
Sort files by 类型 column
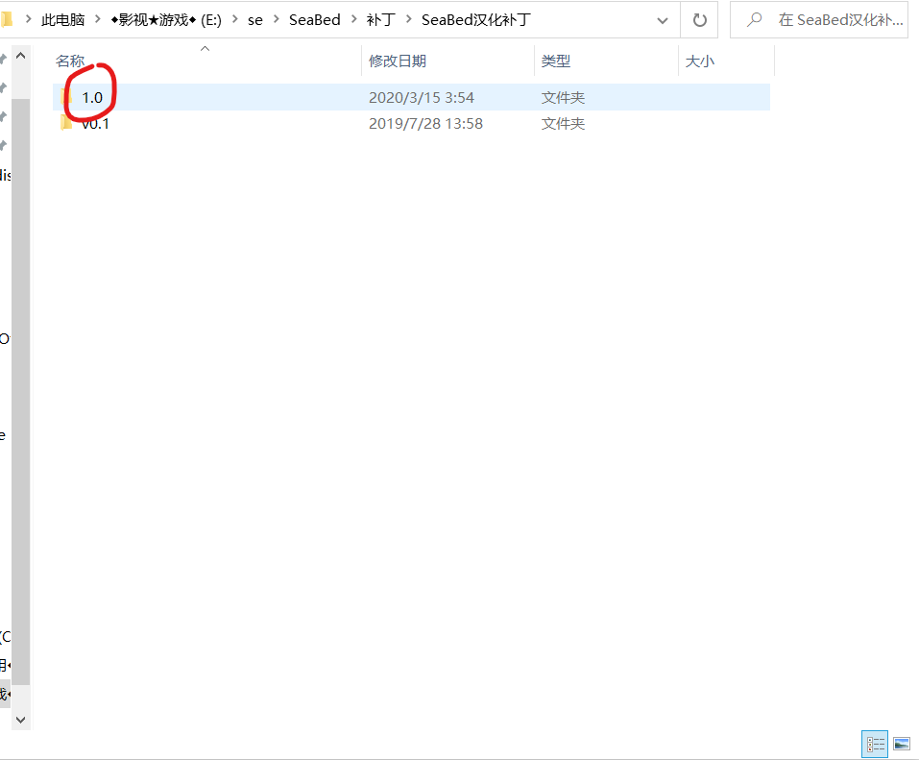[x=556, y=61]
